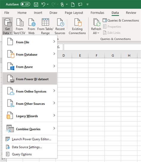The image size is (141, 162).
Task: Open the Legacy Wizards submenu
Action: click(30, 116)
